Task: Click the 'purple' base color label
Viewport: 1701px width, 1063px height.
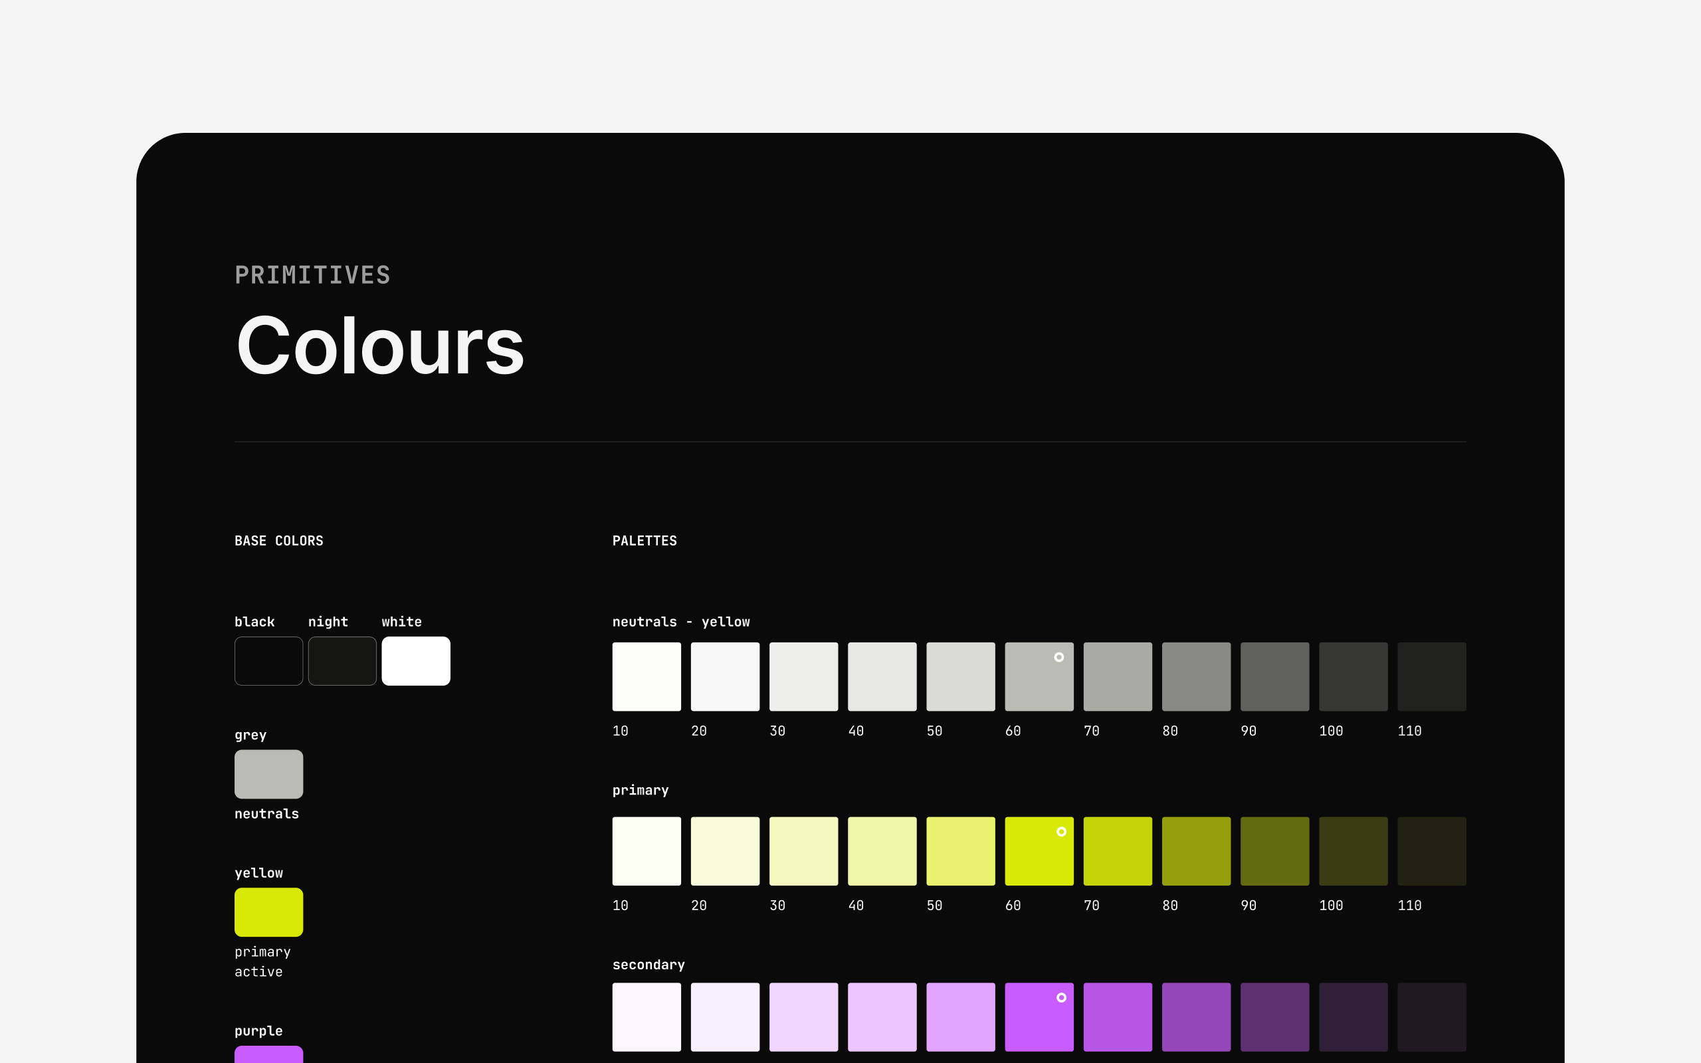Action: tap(258, 1031)
